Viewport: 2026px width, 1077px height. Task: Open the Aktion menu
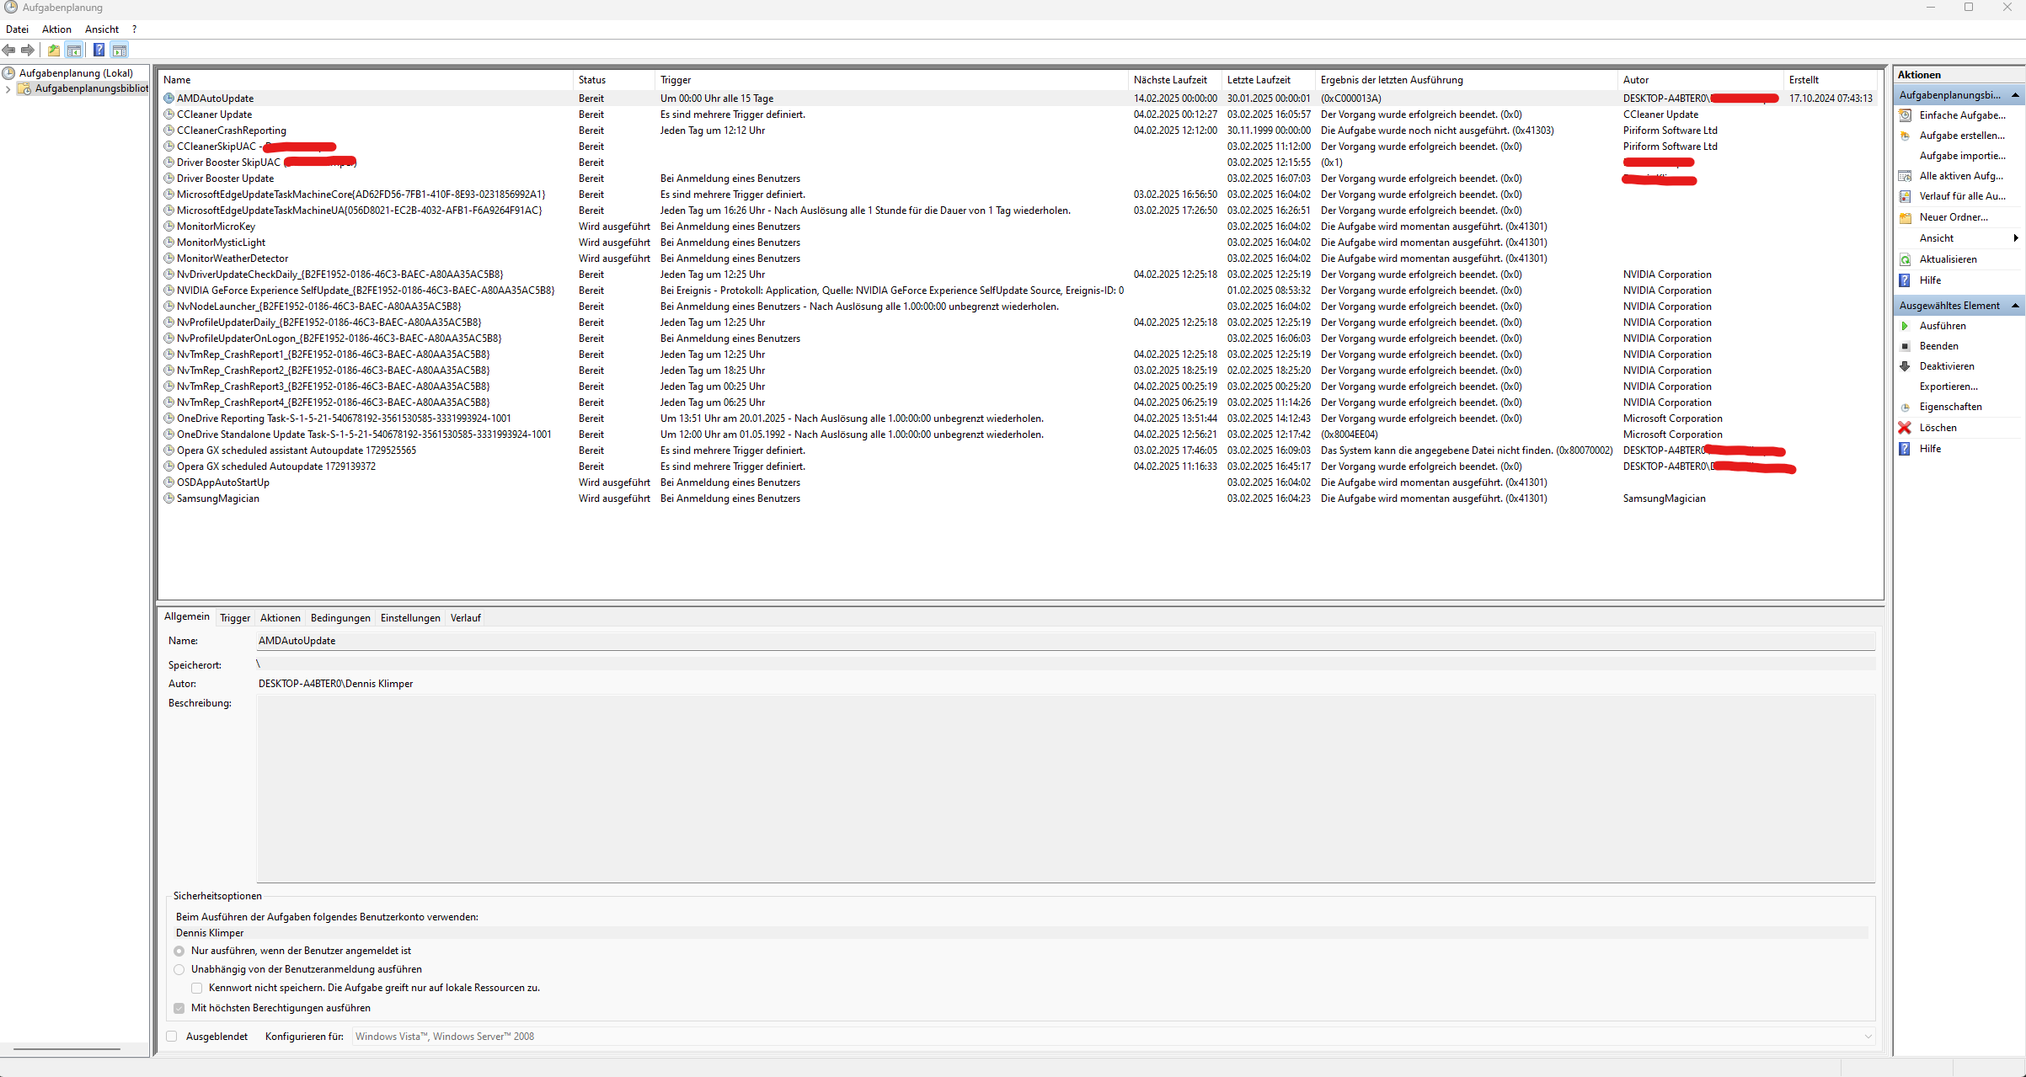coord(56,29)
